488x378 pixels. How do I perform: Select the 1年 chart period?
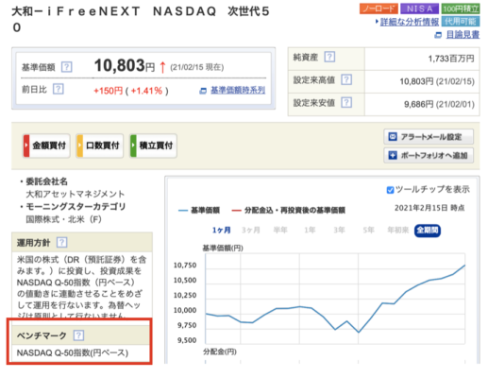310,231
